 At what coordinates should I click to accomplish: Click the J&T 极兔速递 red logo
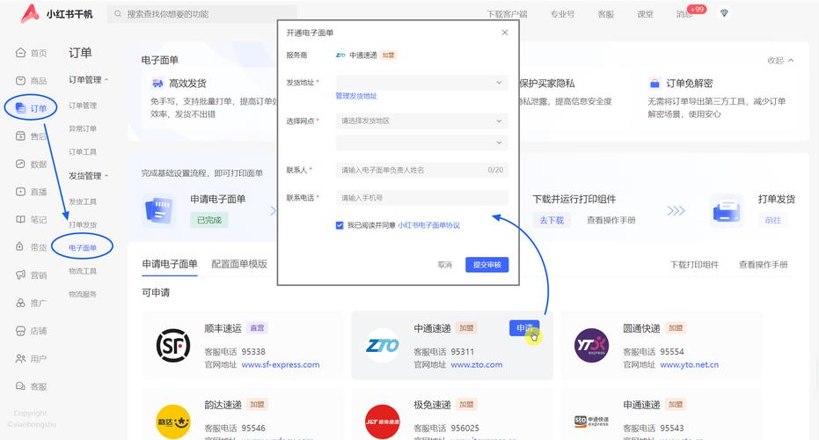[383, 422]
